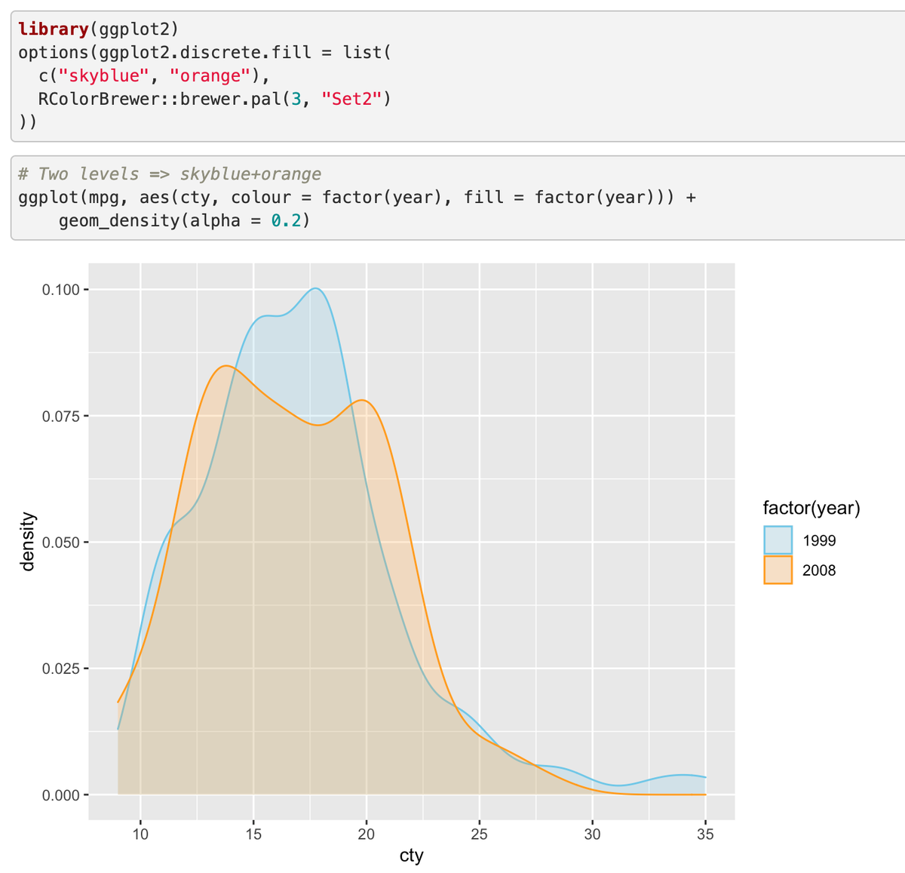905x873 pixels.
Task: Click the geom_density(alpha = 0.2) line
Action: click(185, 221)
